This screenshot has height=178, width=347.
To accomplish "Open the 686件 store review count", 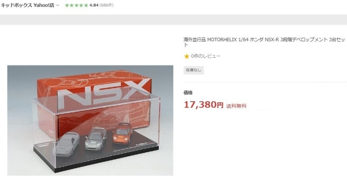I will (x=106, y=5).
